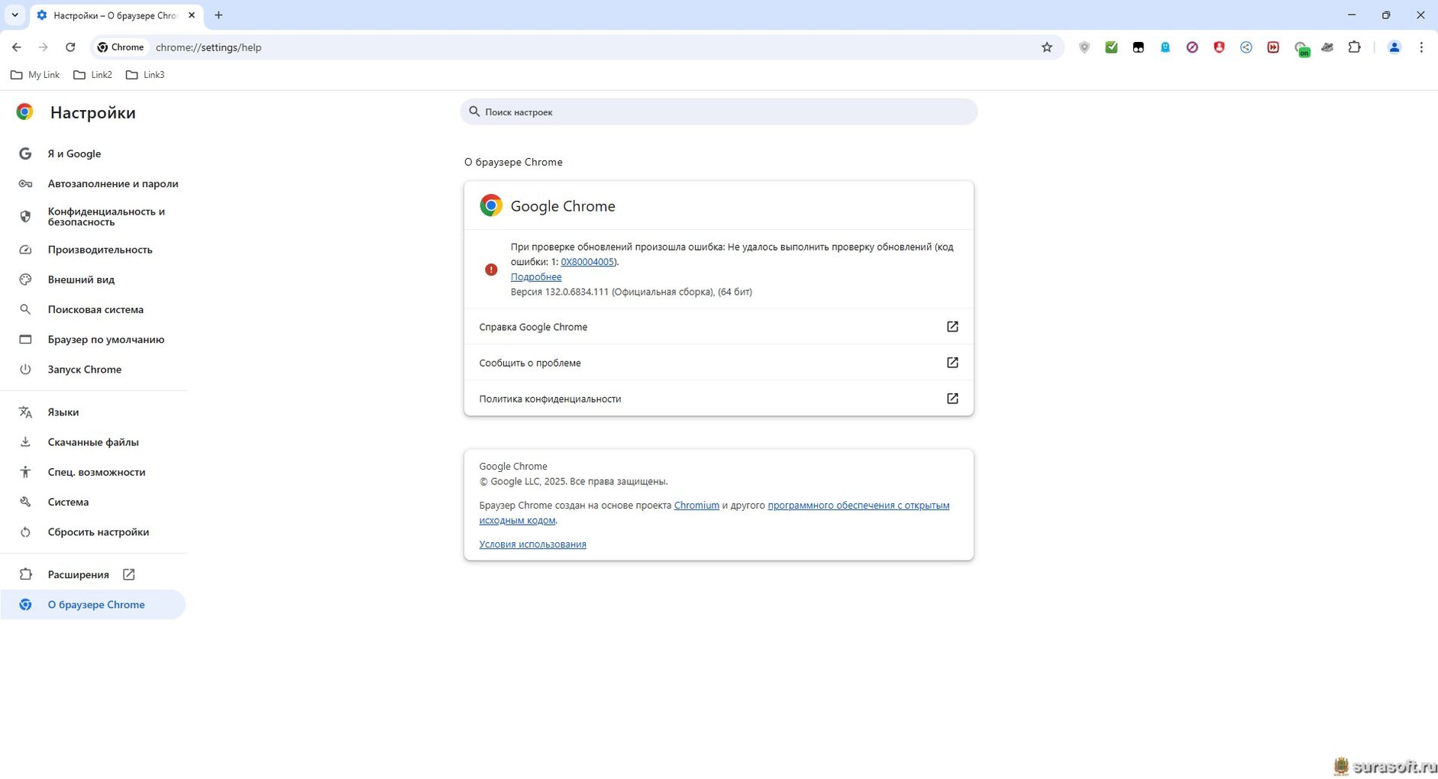Open the My Link bookmarks folder
1438x779 pixels.
coord(35,75)
